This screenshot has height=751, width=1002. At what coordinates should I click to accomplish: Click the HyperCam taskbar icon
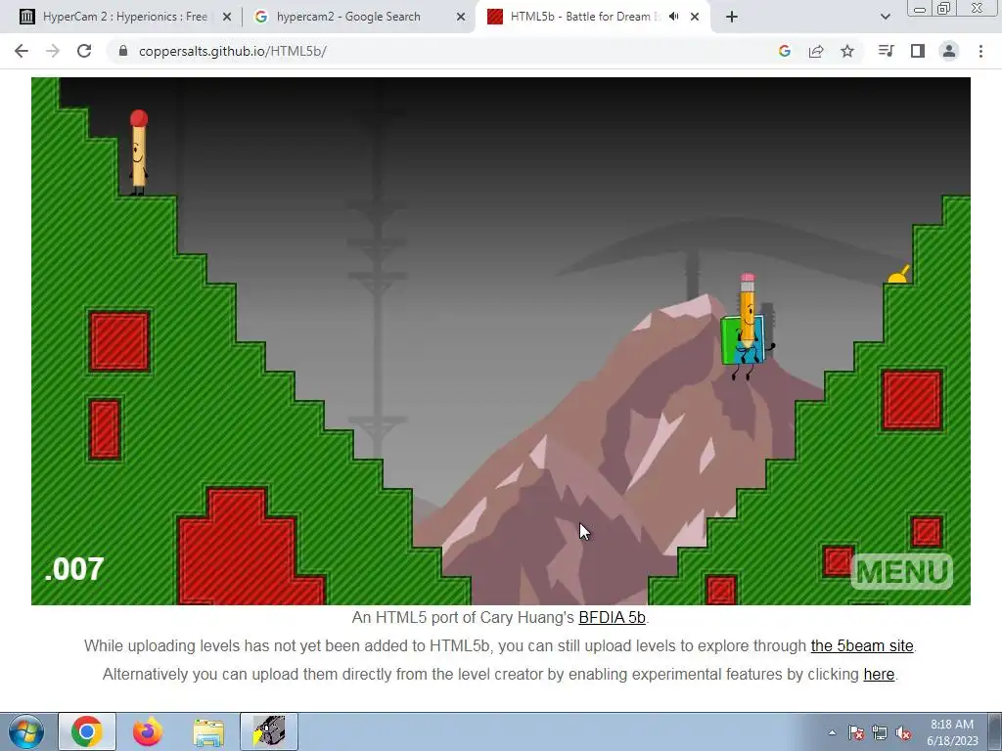tap(269, 731)
